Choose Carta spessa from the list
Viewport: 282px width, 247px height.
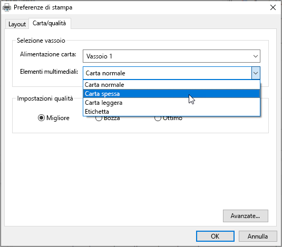click(171, 94)
